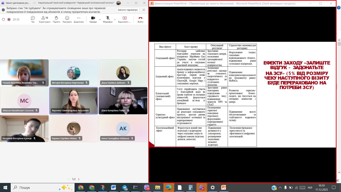
Task: Switch to PowerPoint taskbar icon
Action: pyautogui.click(x=224, y=187)
